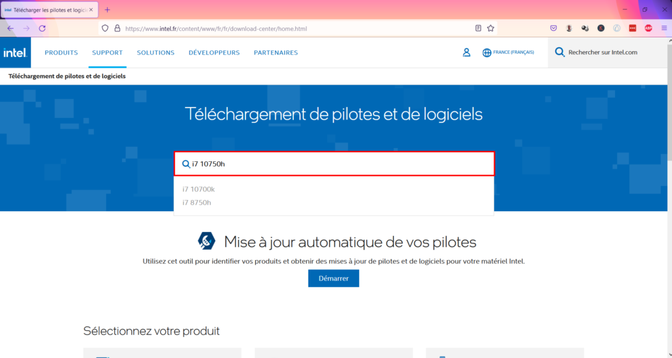Image resolution: width=672 pixels, height=358 pixels.
Task: Open the SUPPORT menu
Action: pos(107,52)
